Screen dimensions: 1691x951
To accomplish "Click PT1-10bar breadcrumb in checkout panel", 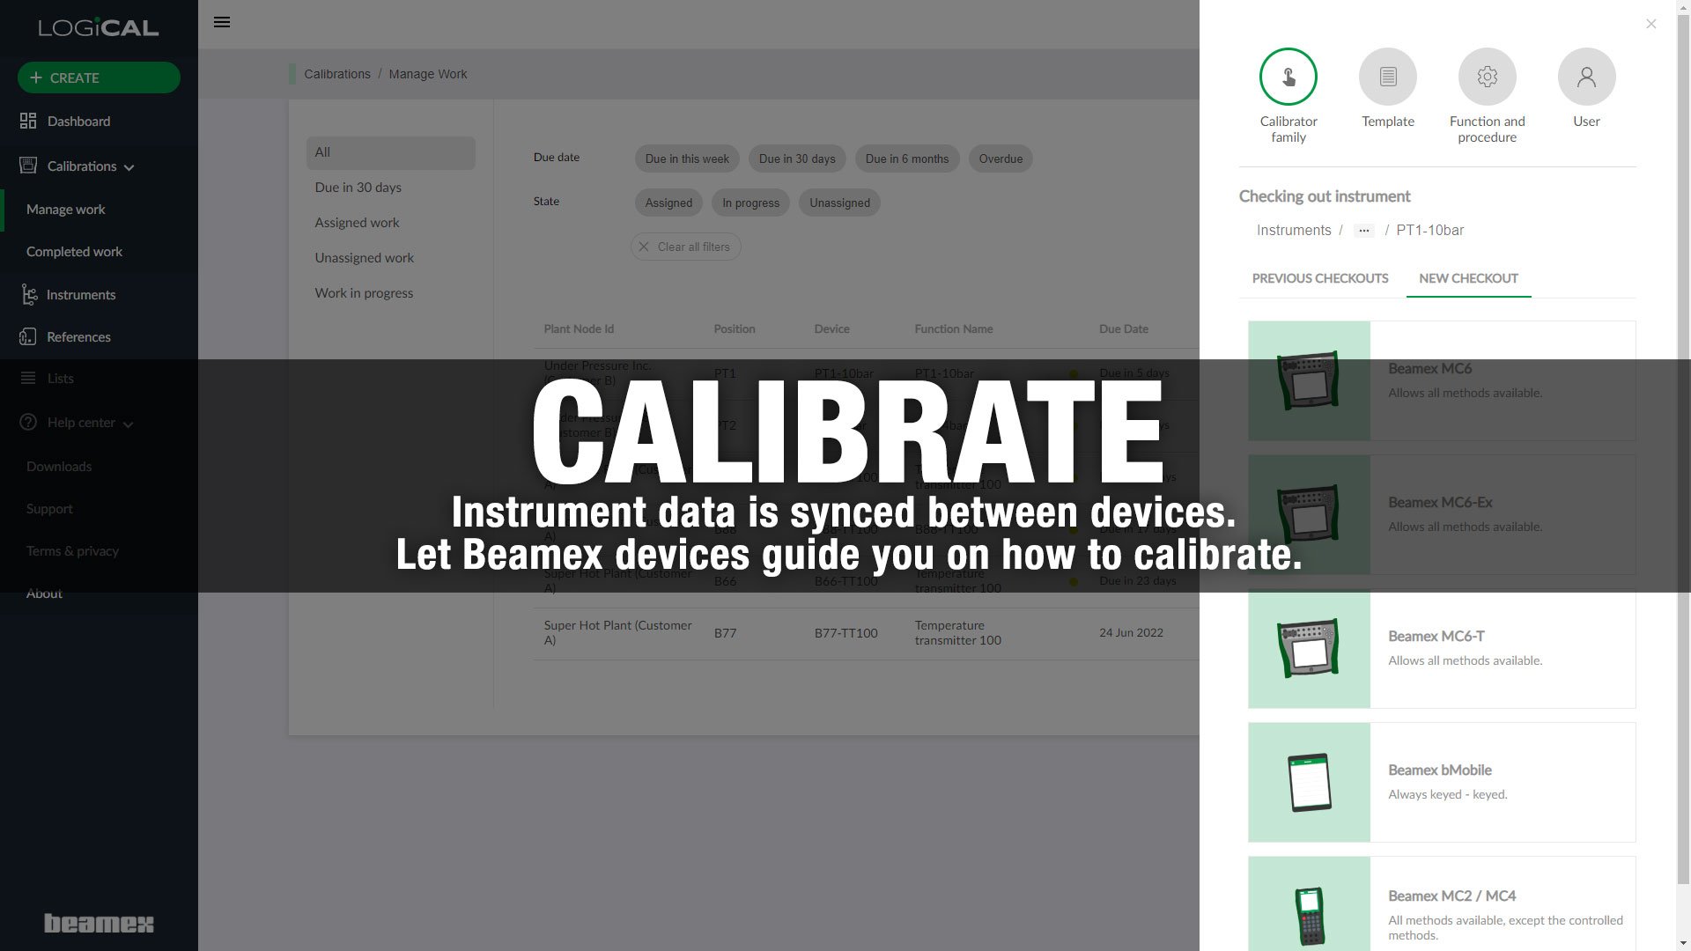I will [1429, 230].
